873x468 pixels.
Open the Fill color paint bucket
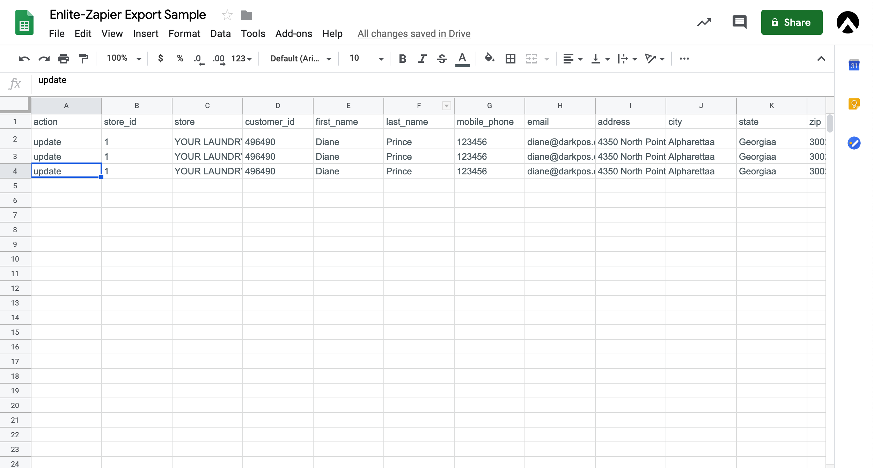click(489, 58)
